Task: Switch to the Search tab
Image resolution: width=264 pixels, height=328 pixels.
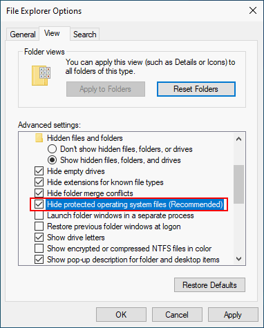Action: tap(85, 35)
